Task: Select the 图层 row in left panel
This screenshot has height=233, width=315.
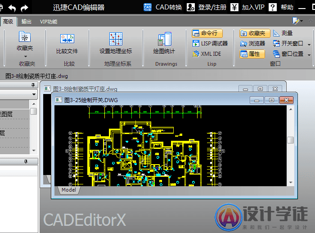Action: pyautogui.click(x=15, y=114)
